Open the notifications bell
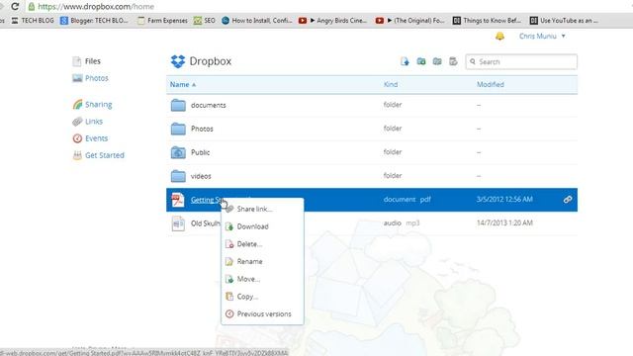Image resolution: width=633 pixels, height=356 pixels. click(x=499, y=36)
